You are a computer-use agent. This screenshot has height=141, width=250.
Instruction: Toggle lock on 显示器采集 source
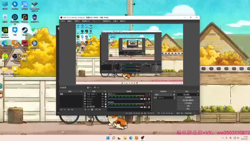[x=105, y=107]
